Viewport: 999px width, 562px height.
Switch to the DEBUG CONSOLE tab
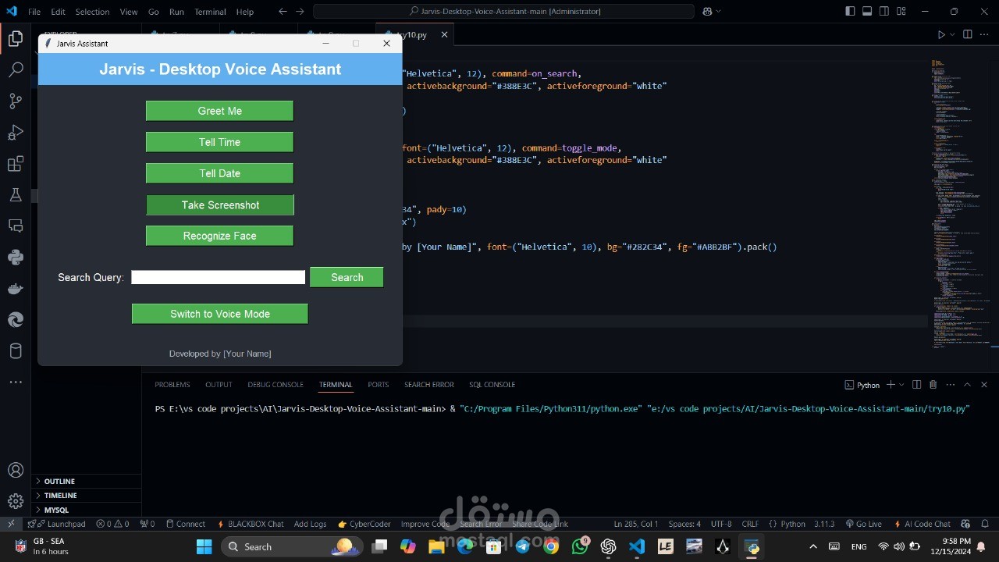coord(276,385)
